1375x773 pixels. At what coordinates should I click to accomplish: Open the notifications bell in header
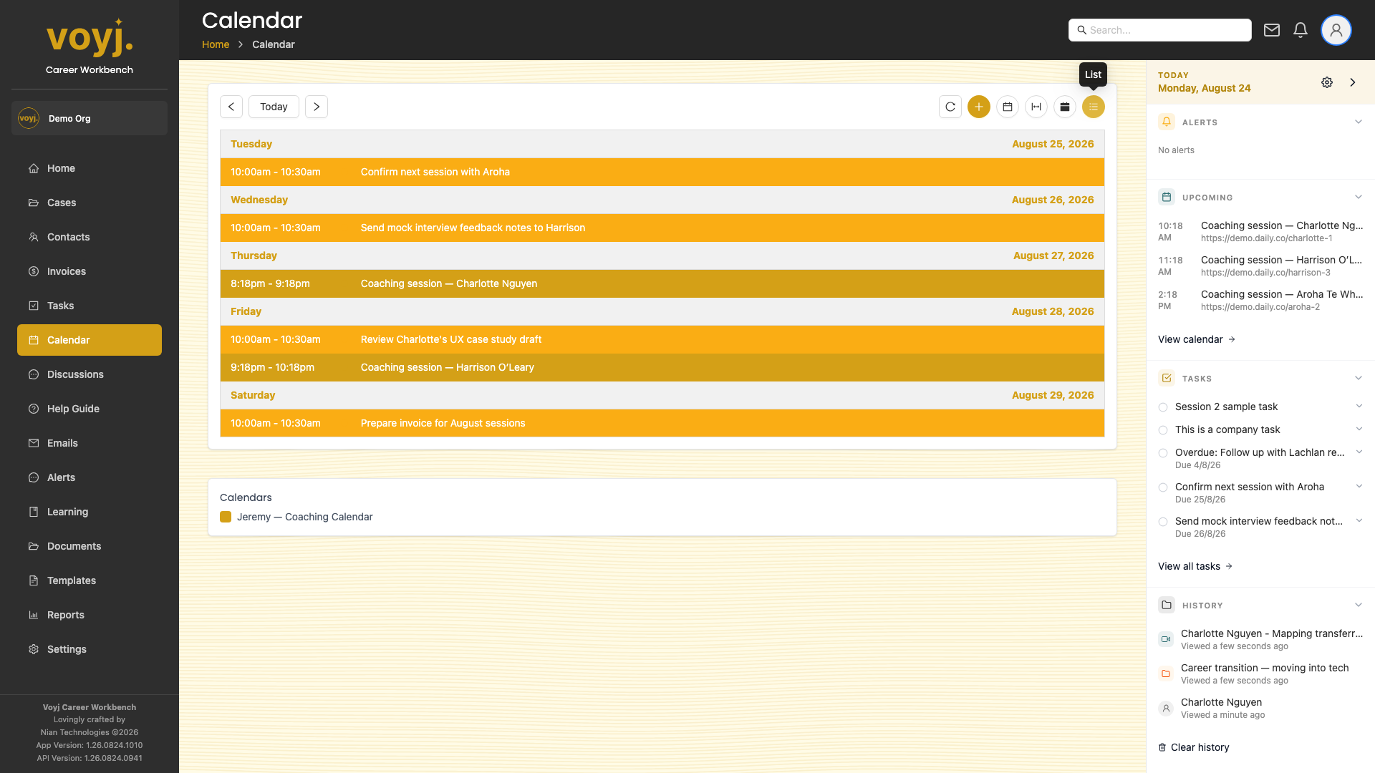[x=1301, y=30]
